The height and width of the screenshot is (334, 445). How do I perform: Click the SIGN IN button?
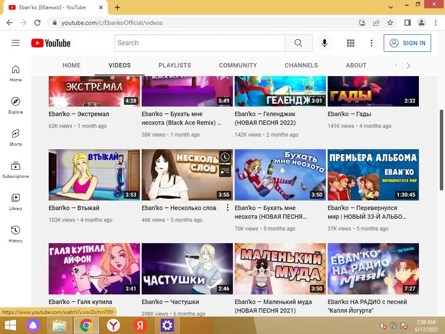click(x=407, y=43)
